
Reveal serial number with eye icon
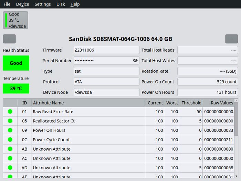click(135, 60)
